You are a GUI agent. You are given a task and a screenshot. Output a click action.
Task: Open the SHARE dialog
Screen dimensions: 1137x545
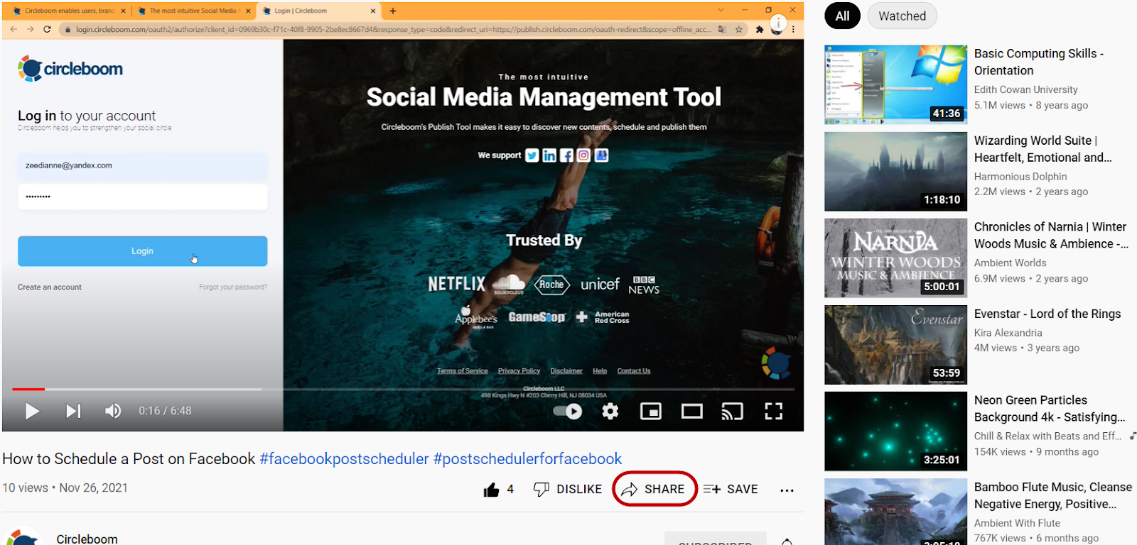coord(654,489)
